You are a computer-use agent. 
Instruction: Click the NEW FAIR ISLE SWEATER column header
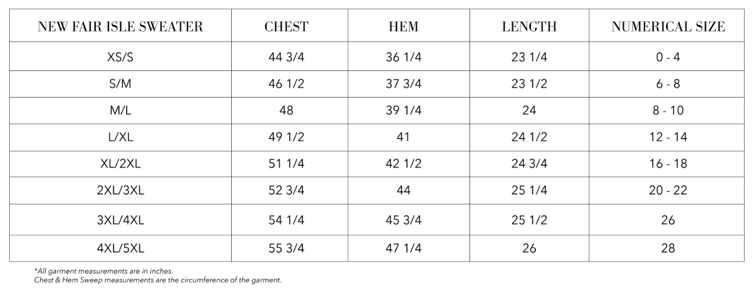pyautogui.click(x=120, y=27)
